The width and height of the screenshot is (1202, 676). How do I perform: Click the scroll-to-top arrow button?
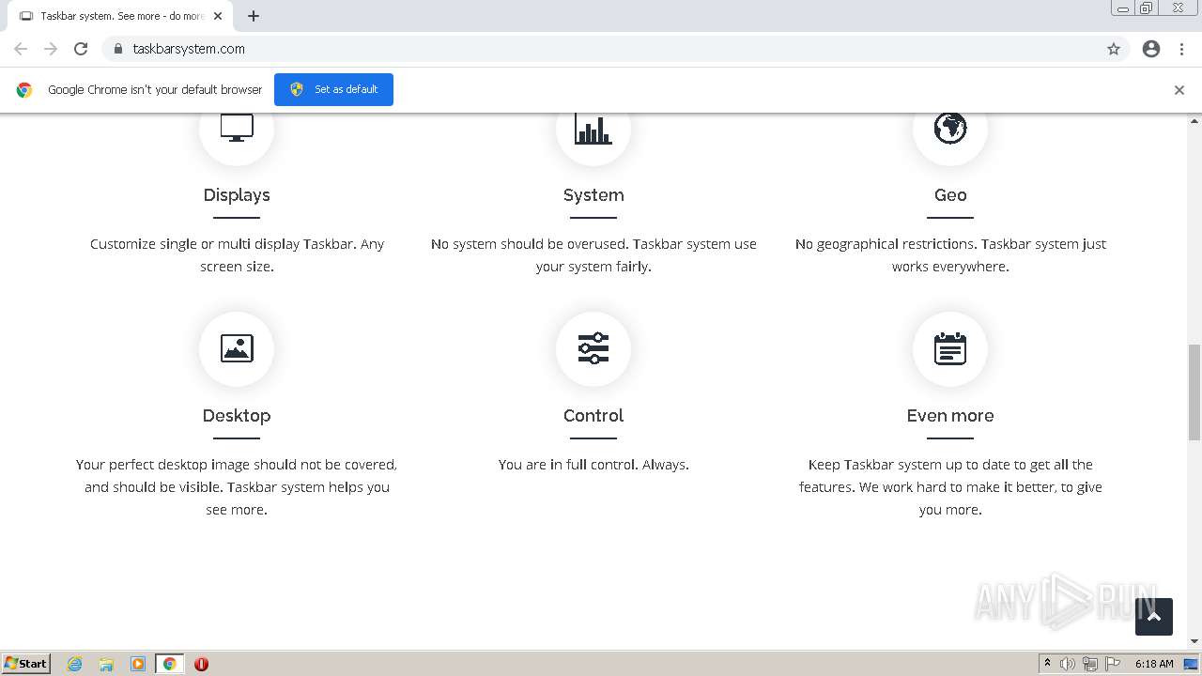point(1154,617)
